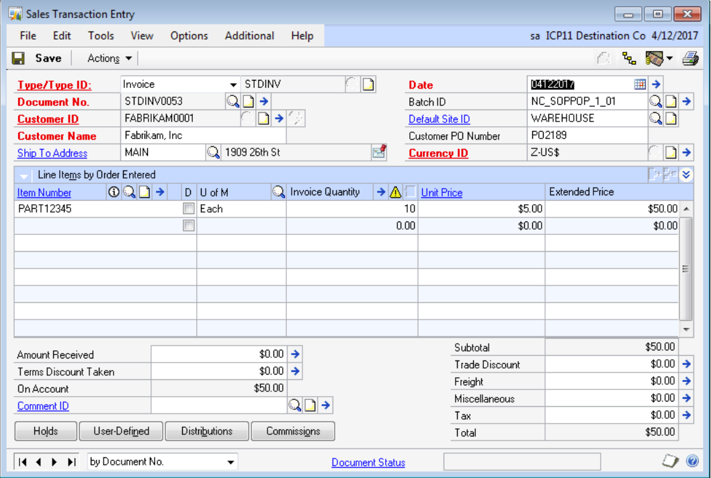Click the help question mark icon
This screenshot has width=711, height=478.
point(693,461)
